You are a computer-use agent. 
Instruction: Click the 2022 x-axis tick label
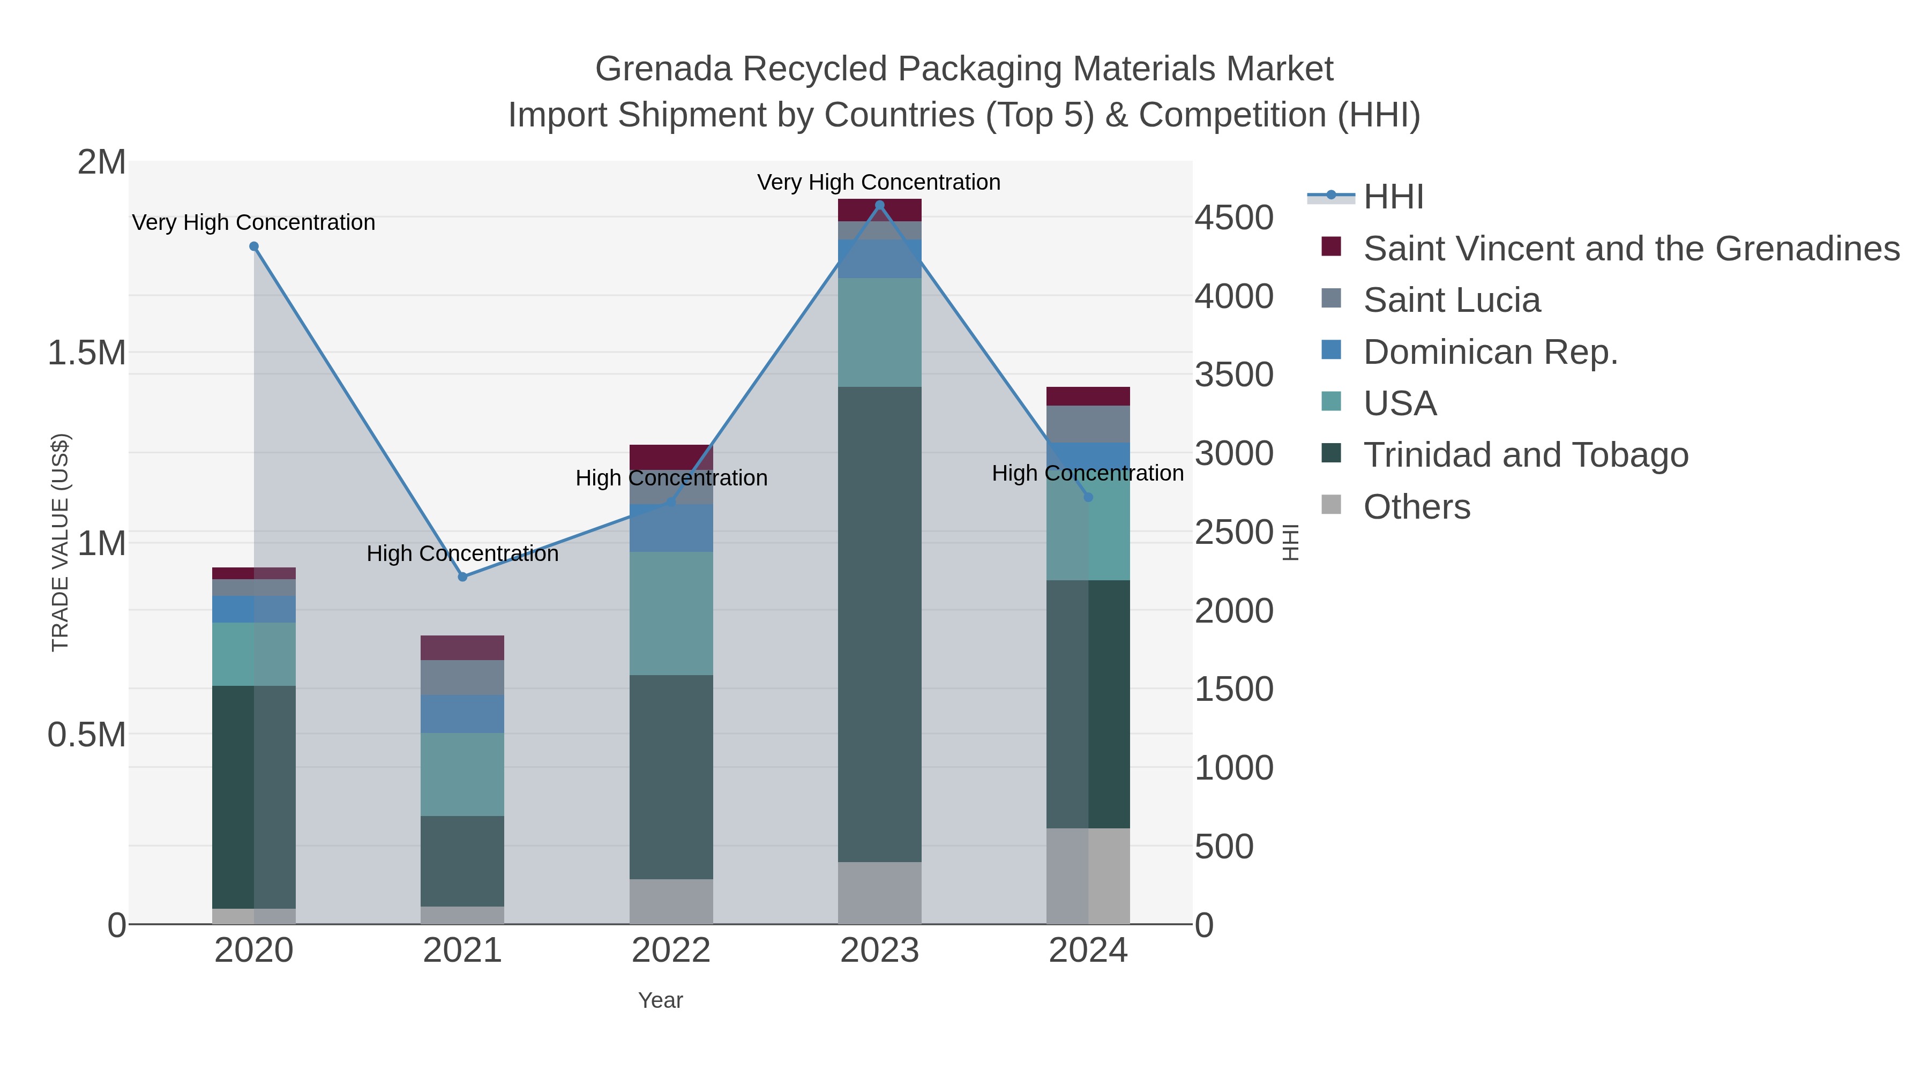671,951
